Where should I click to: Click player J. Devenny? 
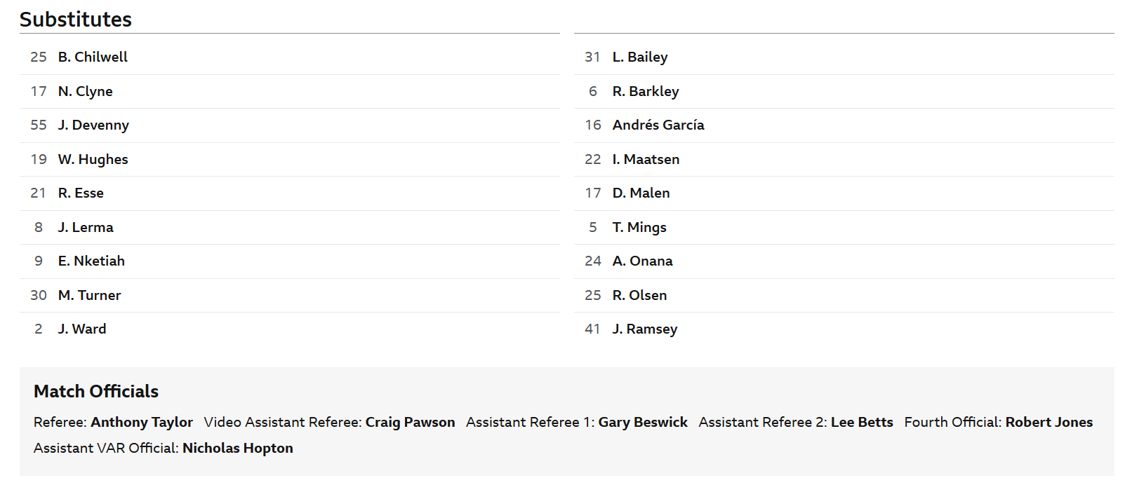pyautogui.click(x=93, y=125)
